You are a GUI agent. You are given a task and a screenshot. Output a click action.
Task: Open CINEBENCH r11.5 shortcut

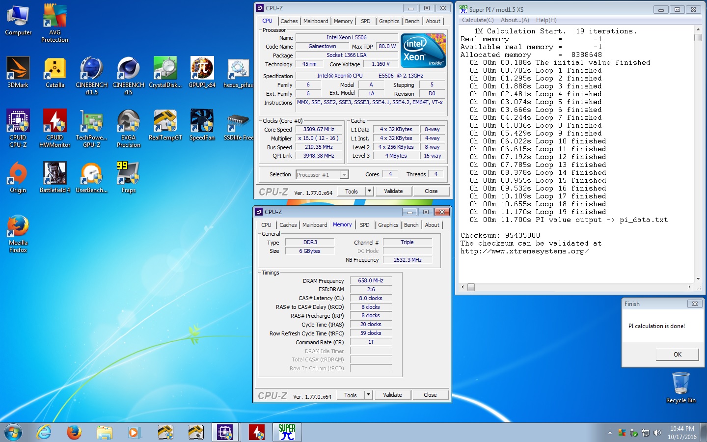(x=91, y=76)
